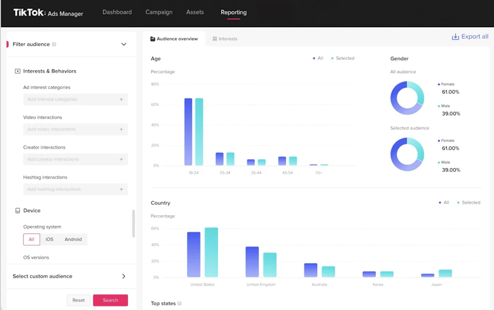494x310 pixels.
Task: Select the iOS operating system option
Action: [x=50, y=239]
